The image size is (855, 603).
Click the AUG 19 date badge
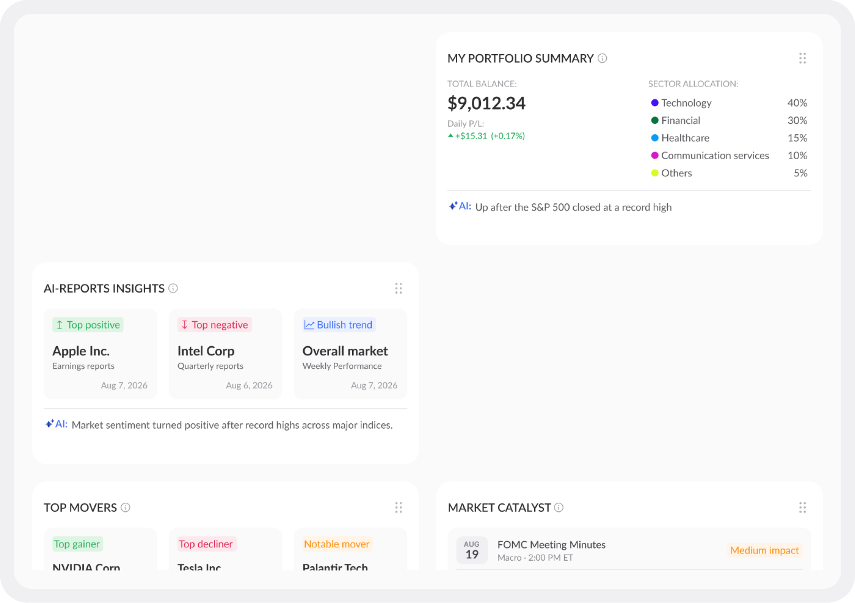472,550
